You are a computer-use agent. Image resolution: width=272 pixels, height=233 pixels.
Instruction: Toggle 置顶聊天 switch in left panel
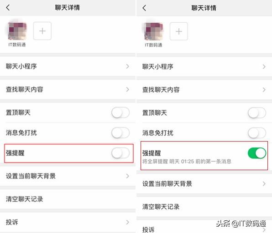(120, 113)
